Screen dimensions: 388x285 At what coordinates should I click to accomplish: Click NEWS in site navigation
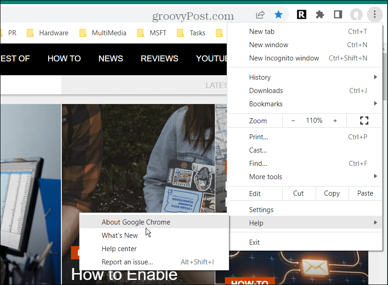[110, 59]
